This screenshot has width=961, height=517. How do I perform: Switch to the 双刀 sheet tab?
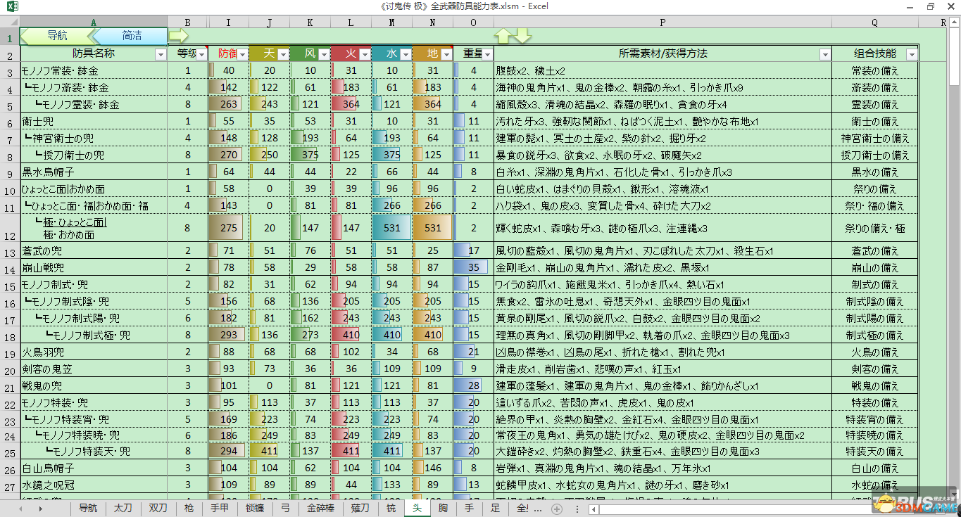point(158,509)
